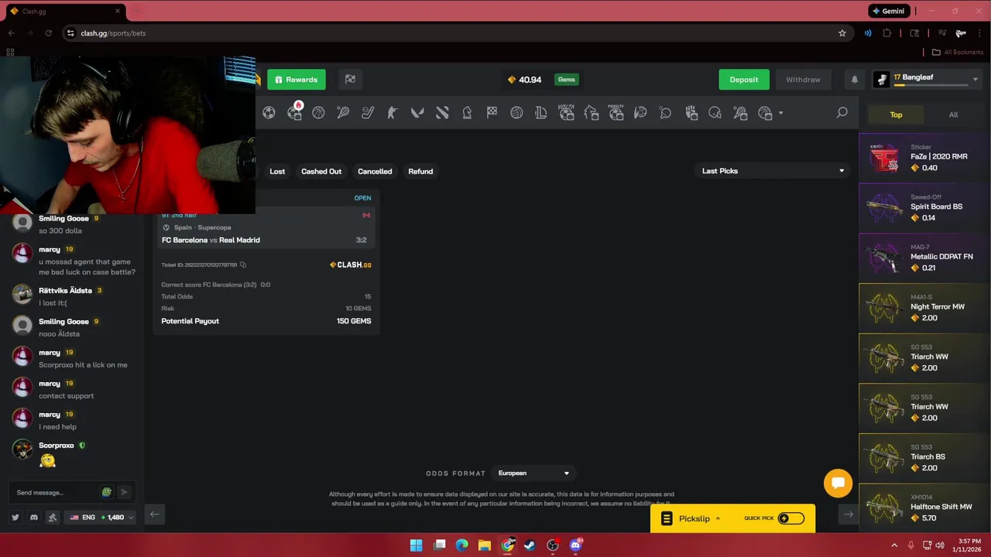Expand the right panel arrow near Pickslip
This screenshot has height=557, width=991.
click(849, 514)
